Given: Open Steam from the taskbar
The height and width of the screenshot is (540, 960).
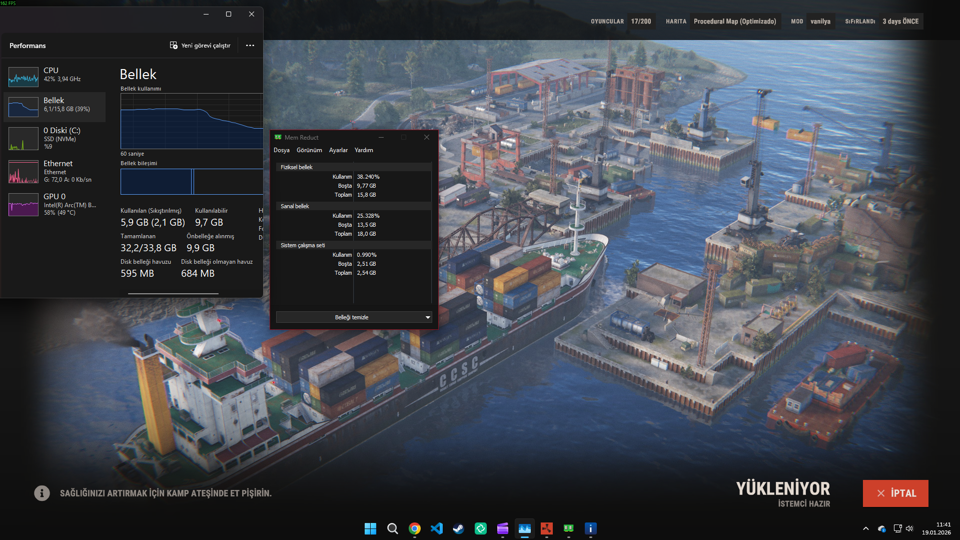Looking at the screenshot, I should pos(459,528).
